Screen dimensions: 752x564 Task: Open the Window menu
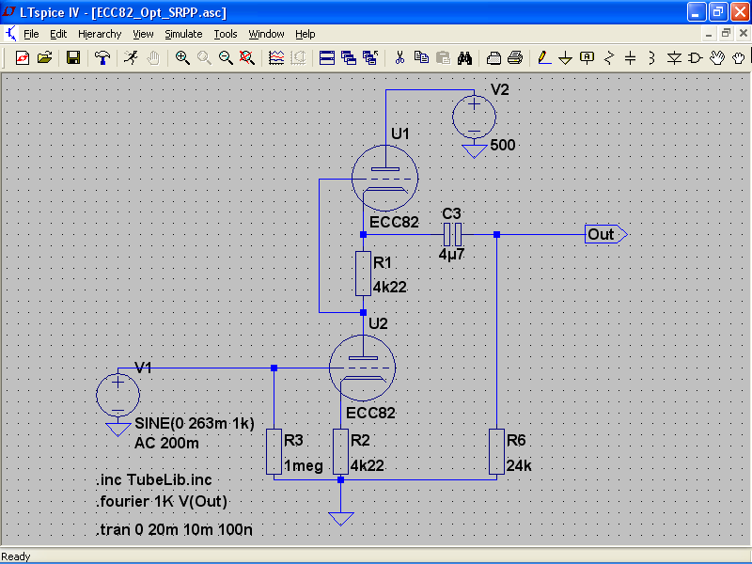tap(266, 34)
